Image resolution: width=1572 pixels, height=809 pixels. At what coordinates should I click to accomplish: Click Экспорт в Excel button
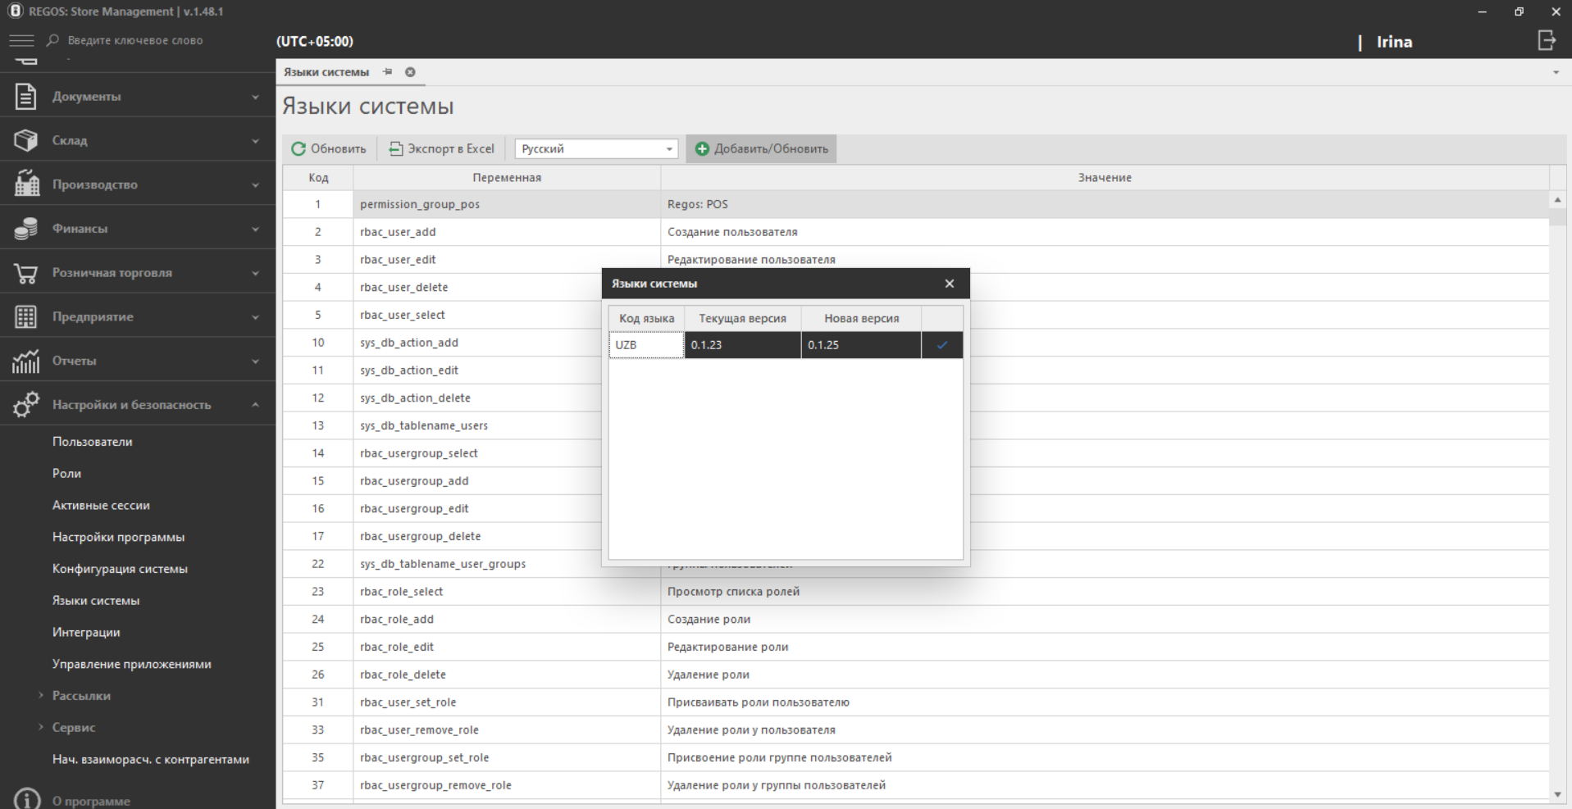442,149
